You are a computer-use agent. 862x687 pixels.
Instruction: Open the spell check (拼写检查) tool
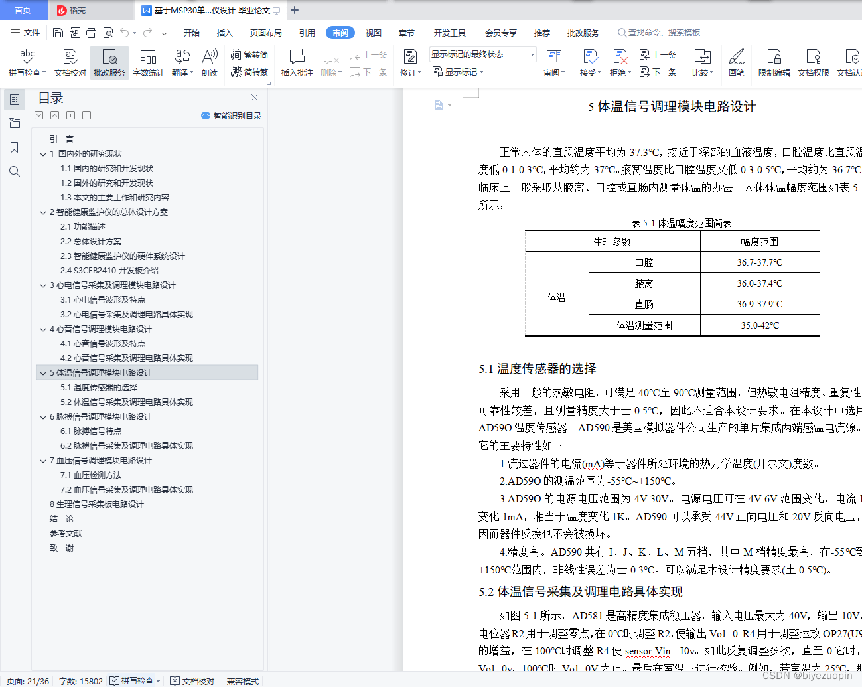(27, 63)
